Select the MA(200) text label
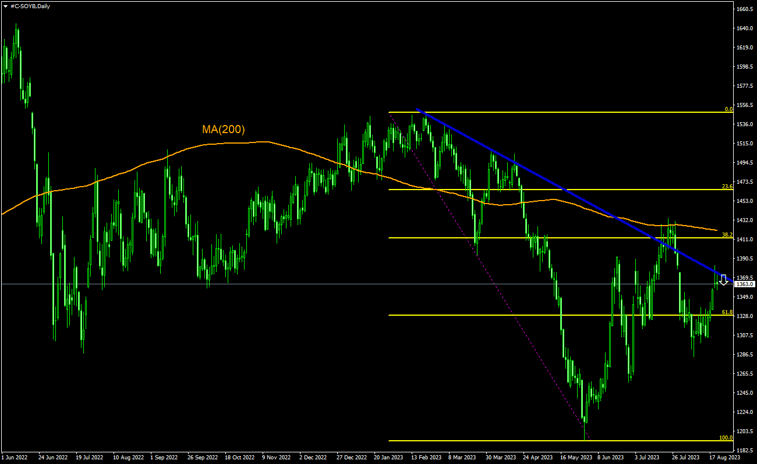 [223, 130]
